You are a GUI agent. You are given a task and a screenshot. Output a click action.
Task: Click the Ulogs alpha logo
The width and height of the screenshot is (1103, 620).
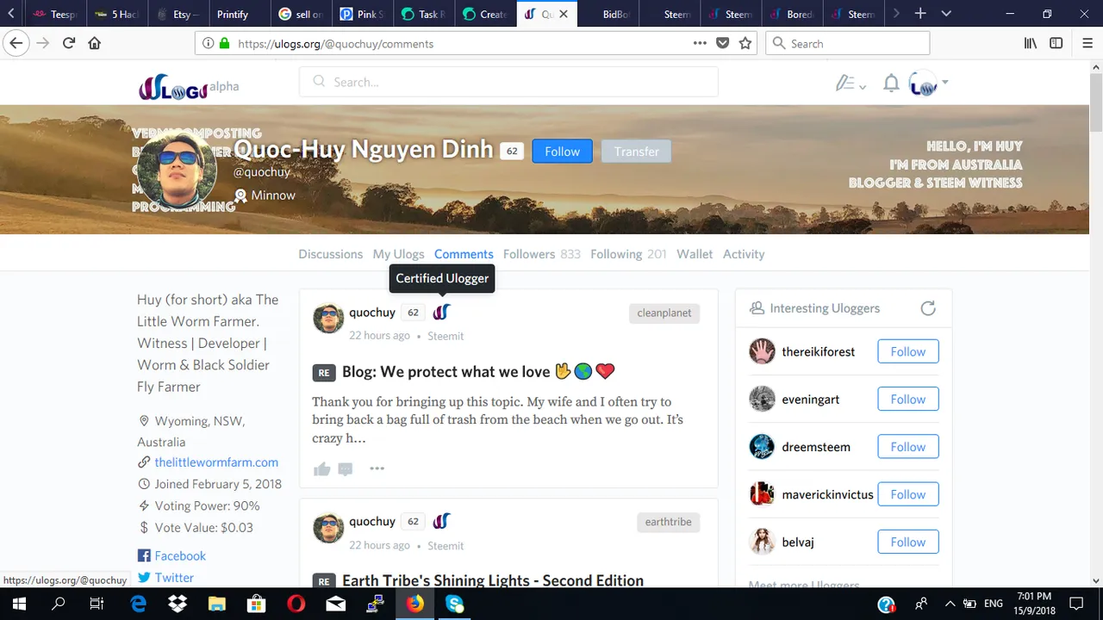coord(188,86)
